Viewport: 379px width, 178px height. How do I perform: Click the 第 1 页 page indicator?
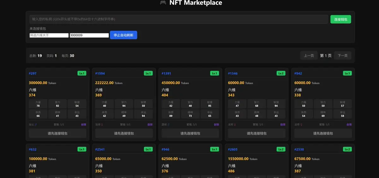326,55
